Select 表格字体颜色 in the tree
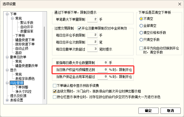184x117 pixels. pos(25,79)
